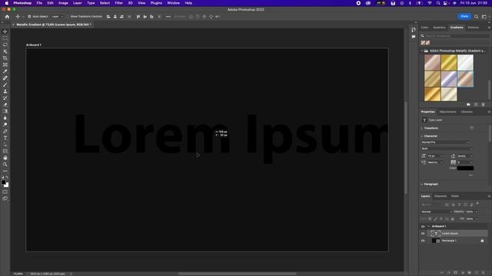
Task: Hide the Rectangle 1 layer
Action: click(423, 241)
